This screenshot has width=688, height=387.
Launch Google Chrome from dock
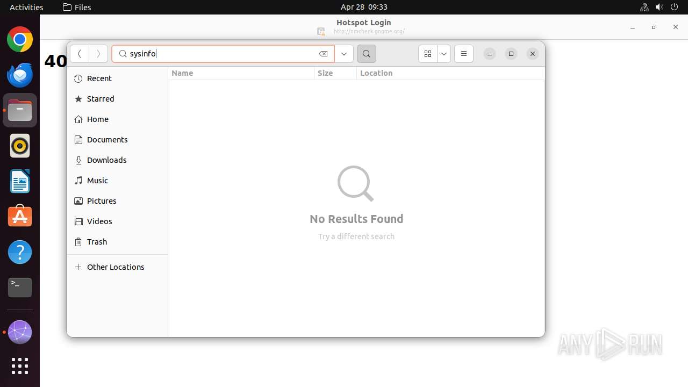pyautogui.click(x=20, y=40)
